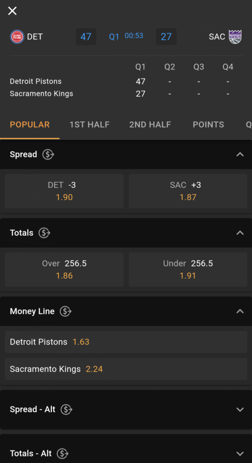
Task: Bet Sacramento Kings money line 2.24
Action: click(x=126, y=369)
